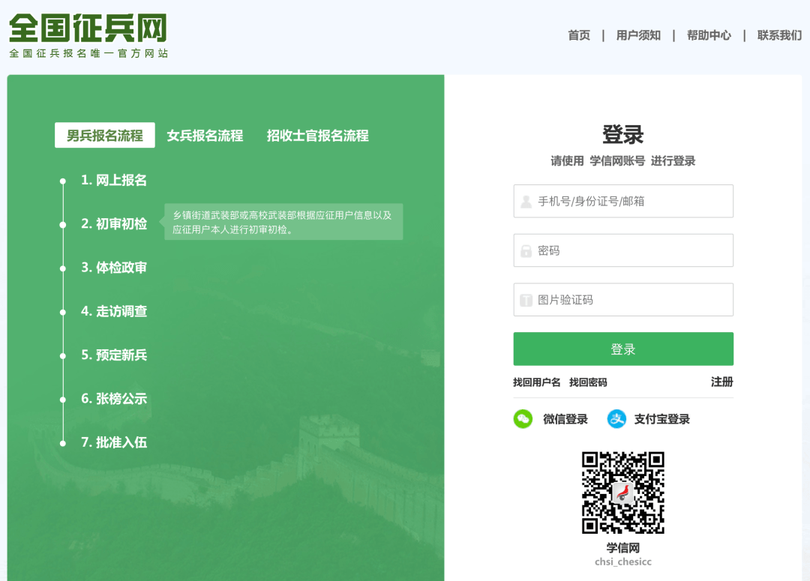Open the 用户须知 page
The height and width of the screenshot is (581, 810).
coord(637,34)
